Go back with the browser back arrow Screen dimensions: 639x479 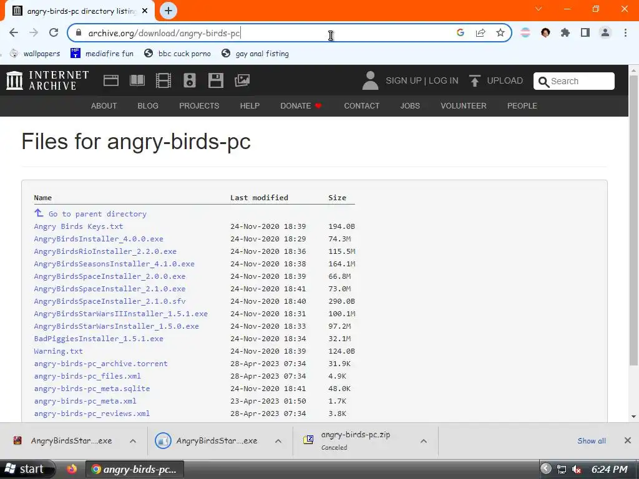point(14,32)
